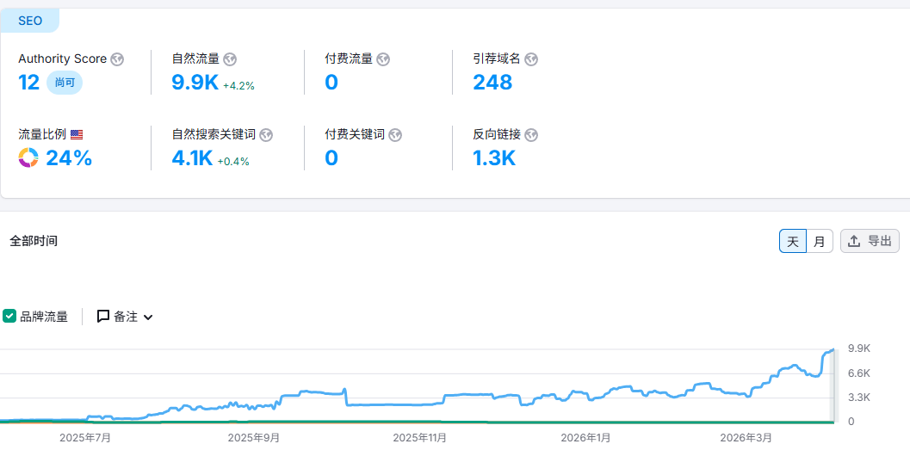910x450 pixels.
Task: Switch chart to 月 monthly view
Action: click(820, 242)
